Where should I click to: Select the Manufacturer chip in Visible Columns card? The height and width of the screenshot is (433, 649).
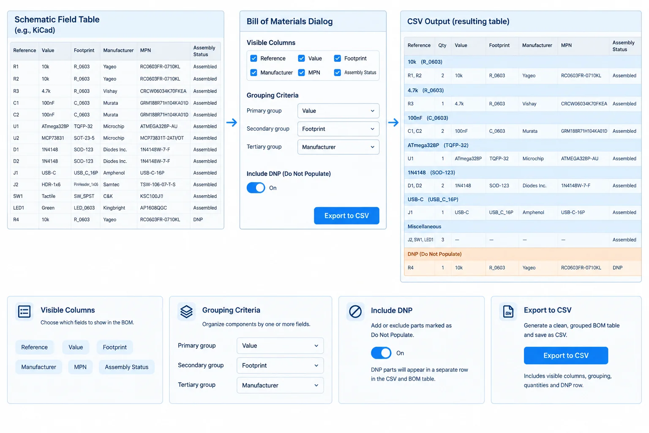(39, 367)
